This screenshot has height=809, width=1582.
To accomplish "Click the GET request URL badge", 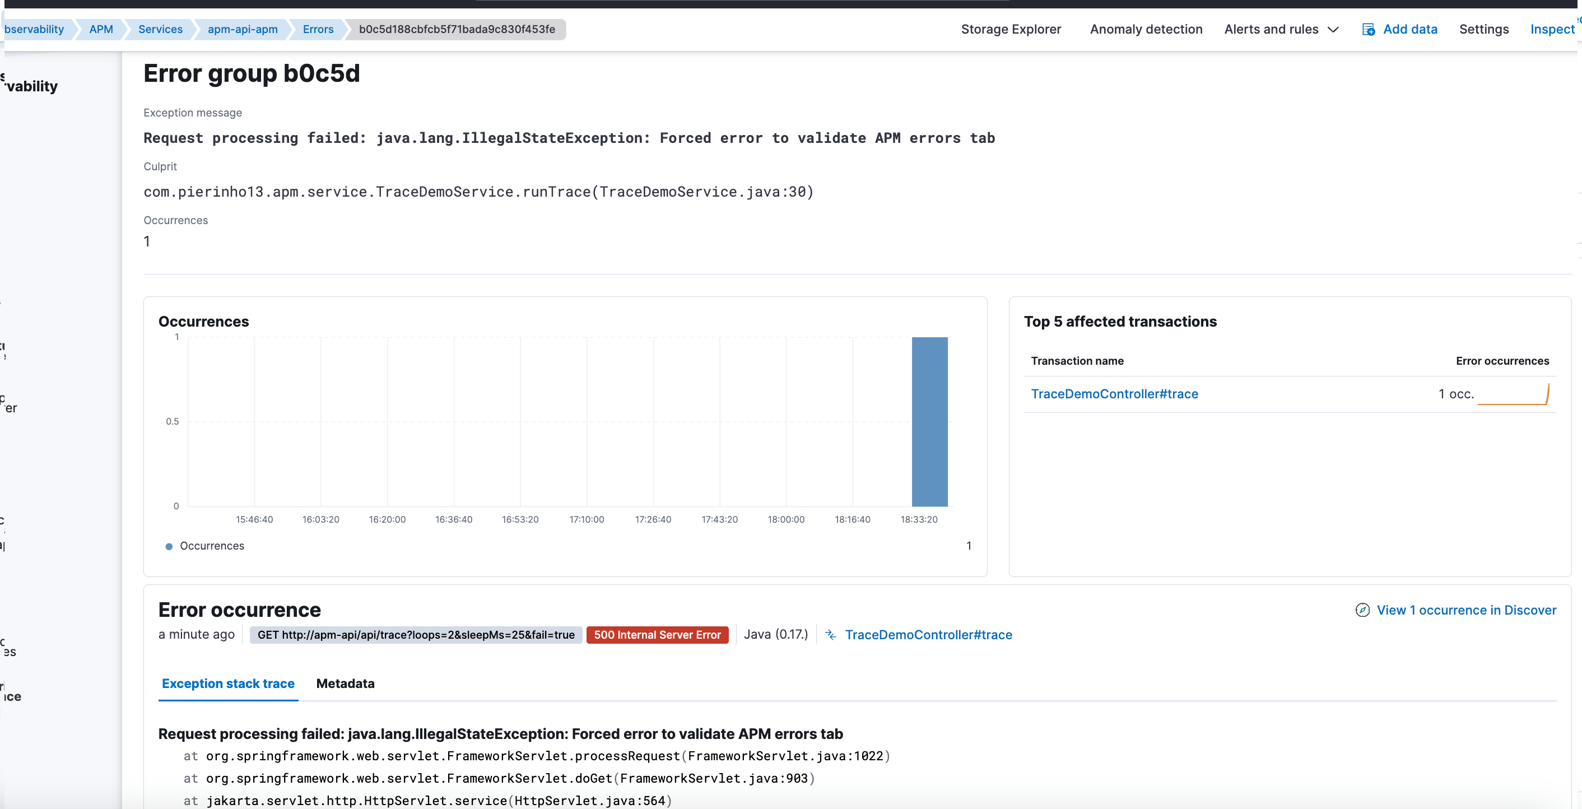I will pos(416,635).
